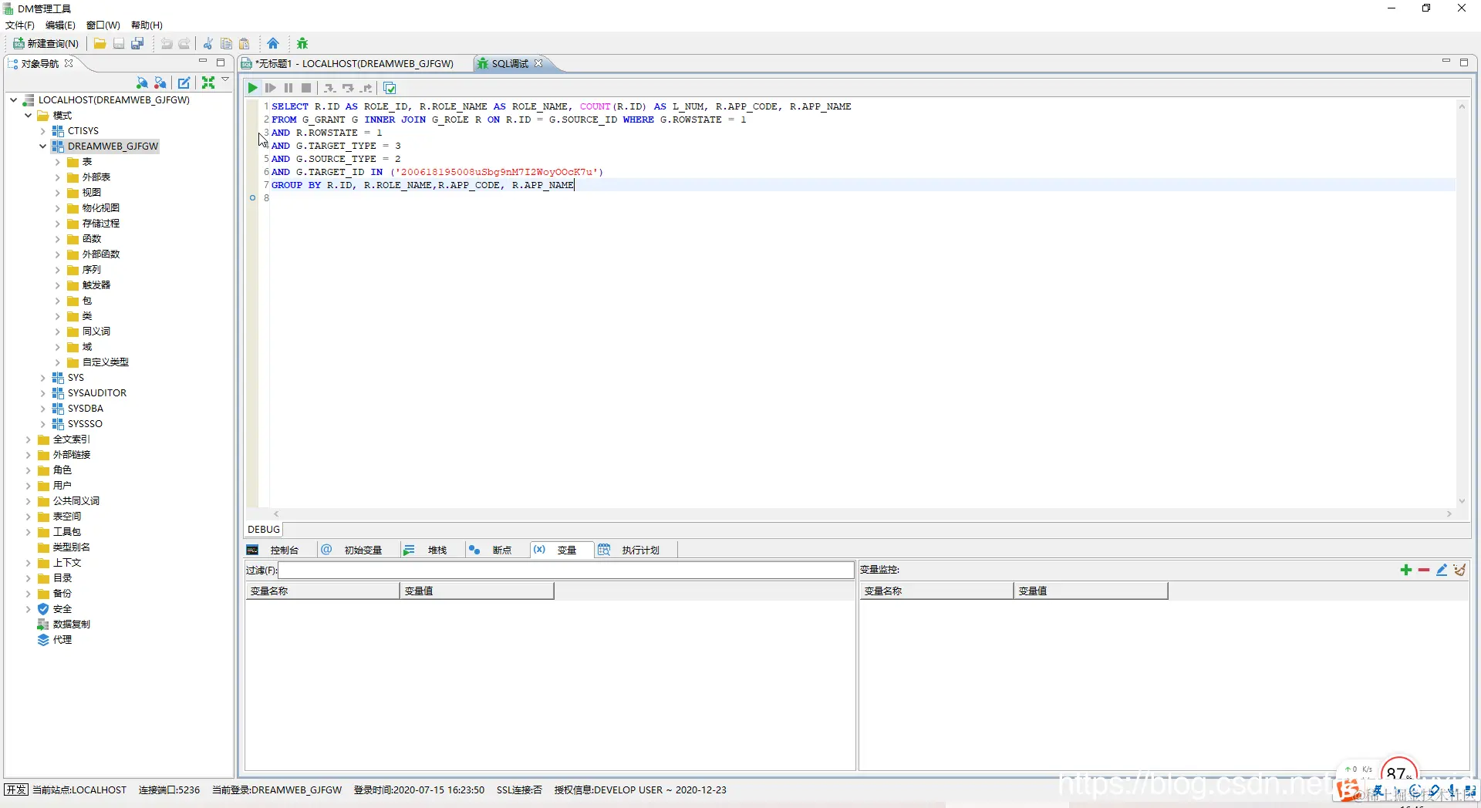The image size is (1481, 808).
Task: Click the blue Home icon
Action: click(273, 43)
